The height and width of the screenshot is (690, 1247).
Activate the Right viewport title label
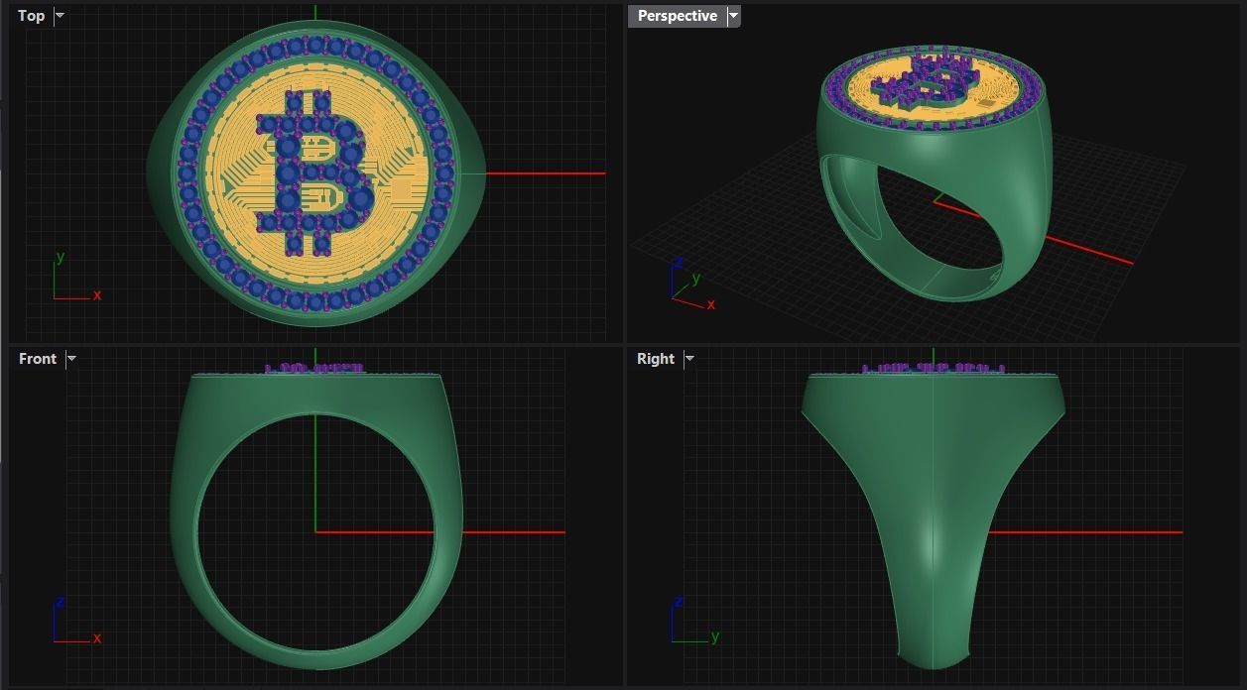coord(655,359)
